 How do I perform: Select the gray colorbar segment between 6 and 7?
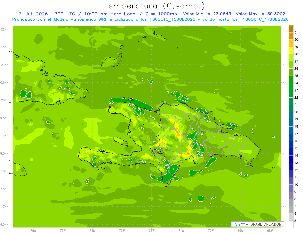291,210
